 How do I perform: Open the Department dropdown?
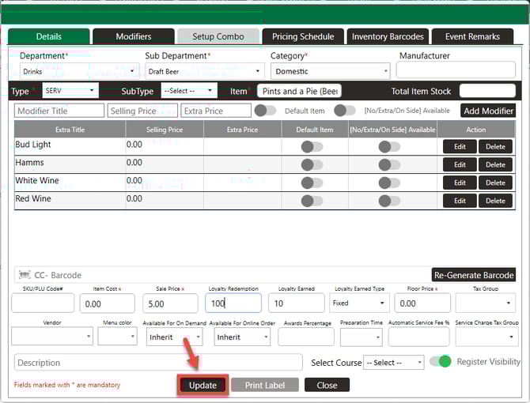click(77, 71)
